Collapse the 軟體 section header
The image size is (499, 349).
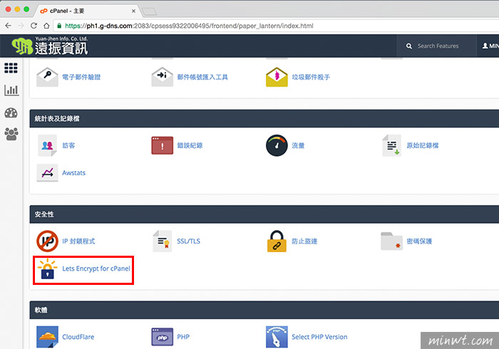pos(264,310)
